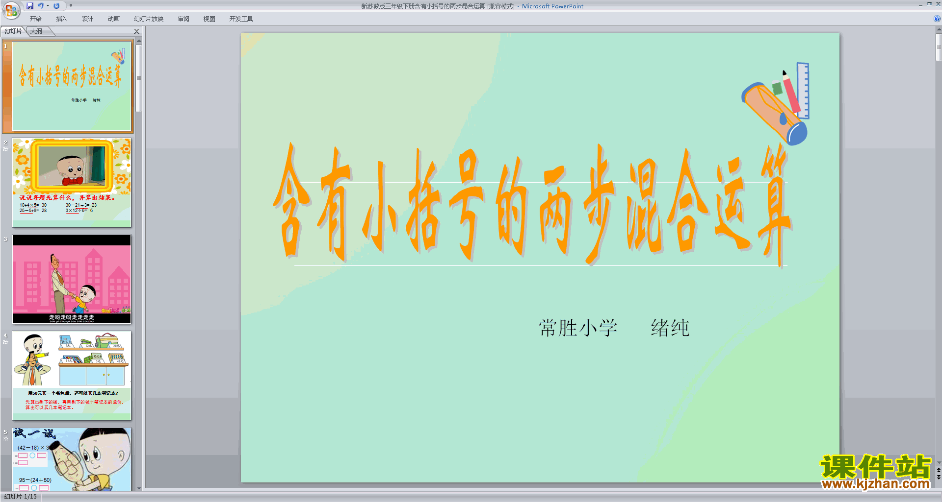The image size is (942, 502).
Task: Close the PowerPoint window
Action: pos(938,4)
